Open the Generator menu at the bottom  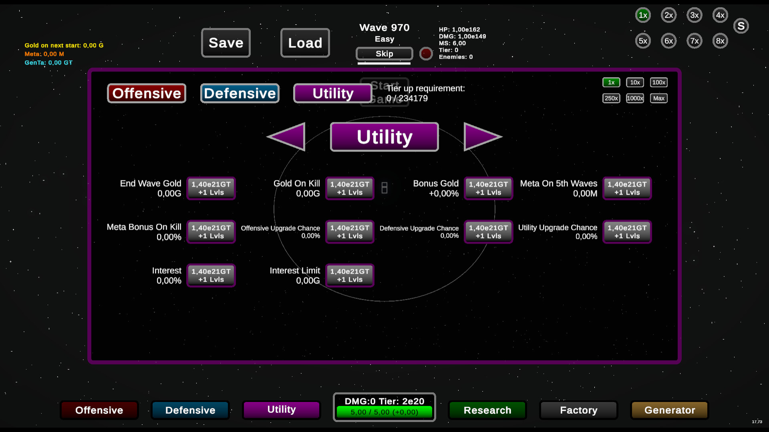point(669,410)
